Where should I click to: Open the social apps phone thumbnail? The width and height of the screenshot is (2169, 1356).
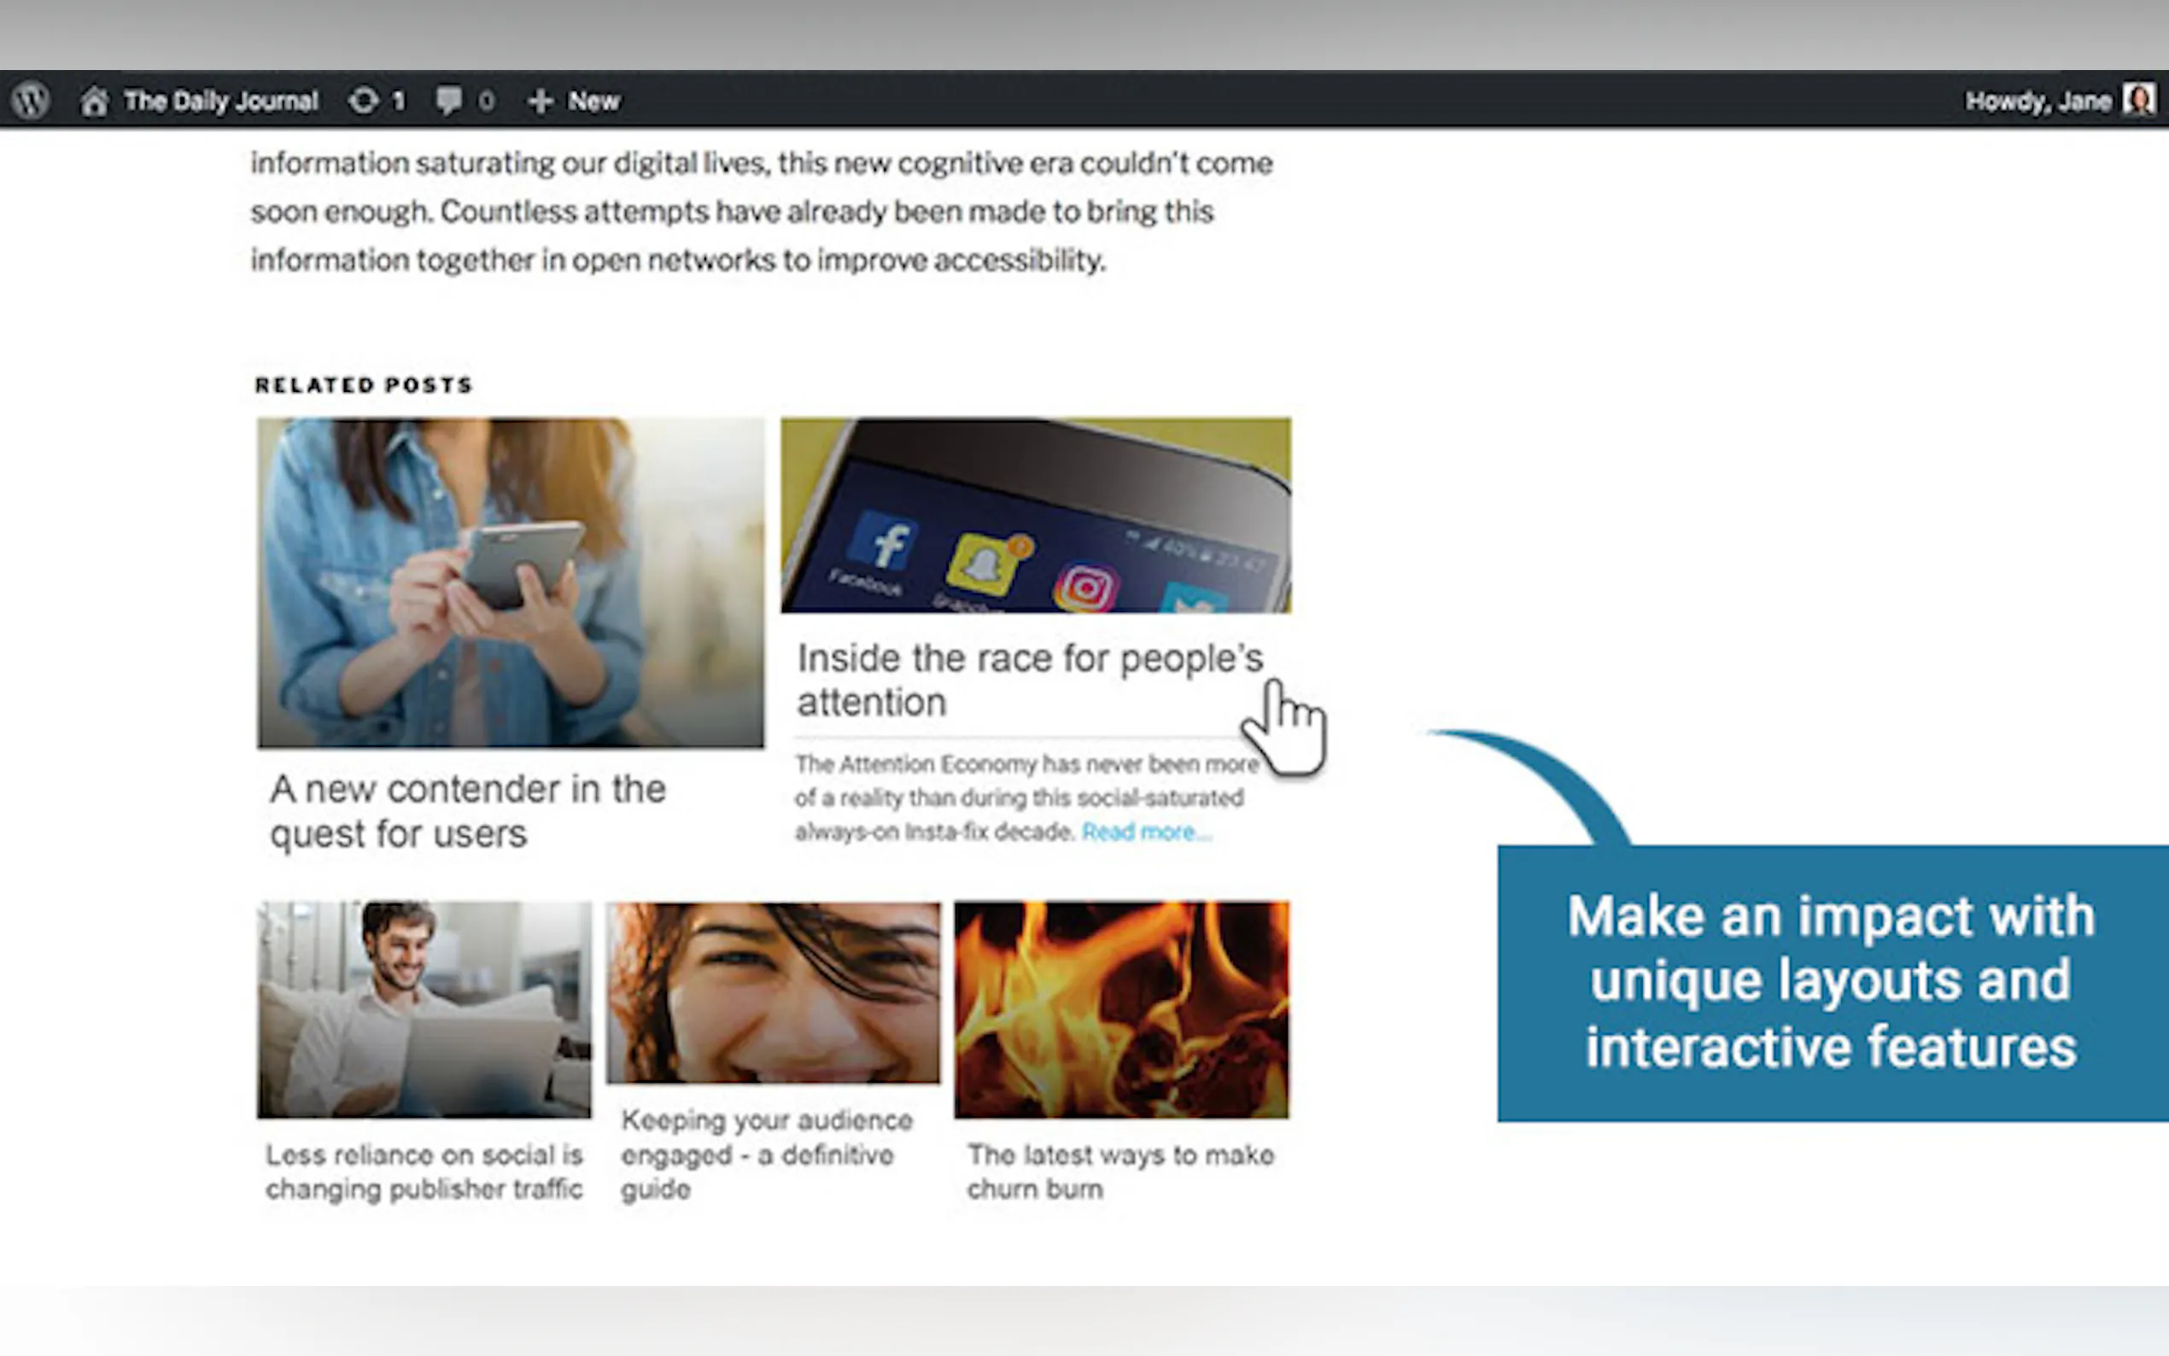pos(1035,516)
